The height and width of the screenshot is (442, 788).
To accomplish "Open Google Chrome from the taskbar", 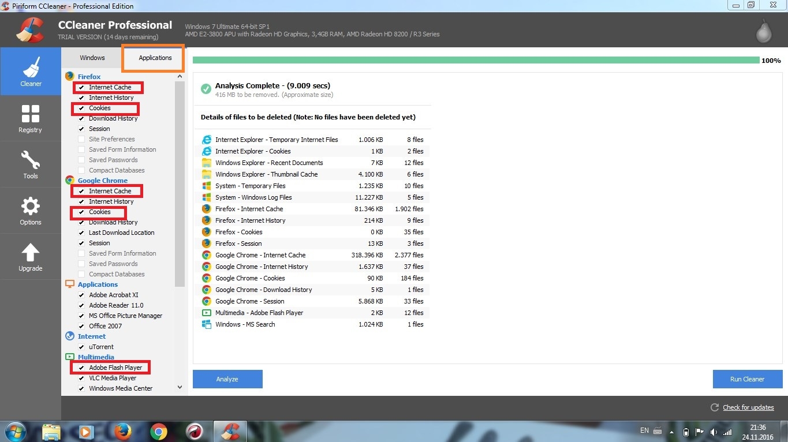I will click(159, 432).
